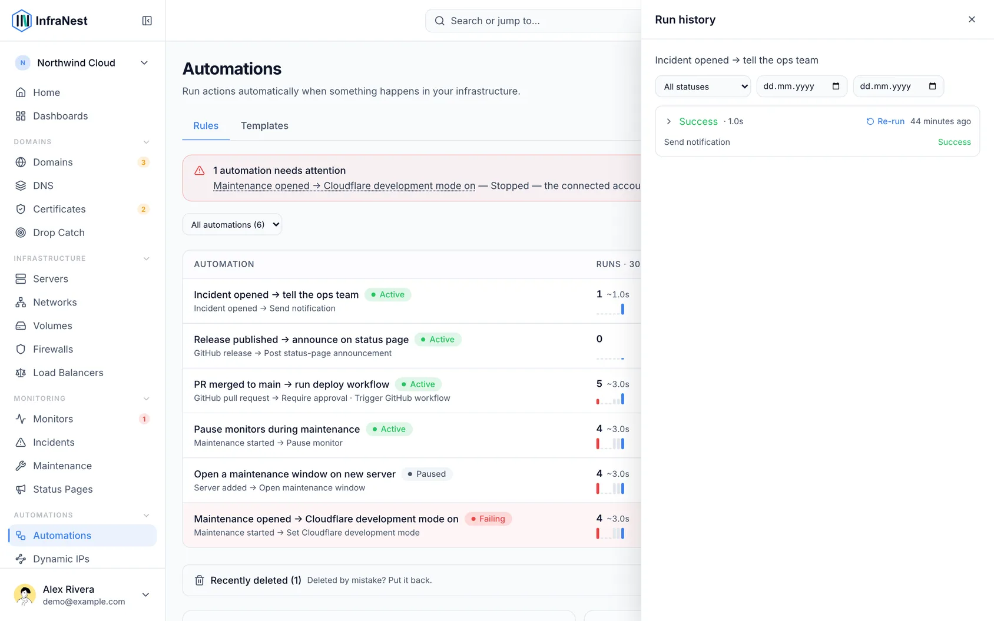Click the InfraNest logo

[x=49, y=21]
